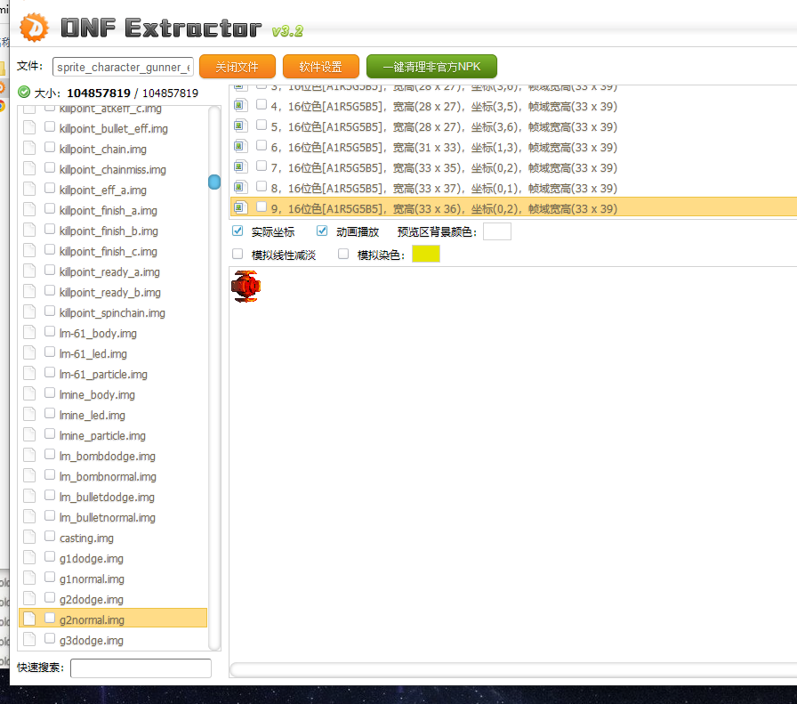
Task: Open the yellow 模拟染色 color swatch
Action: 425,255
